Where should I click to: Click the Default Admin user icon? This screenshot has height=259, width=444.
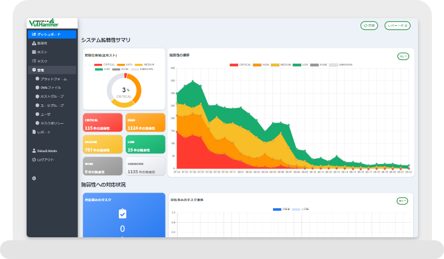point(34,150)
